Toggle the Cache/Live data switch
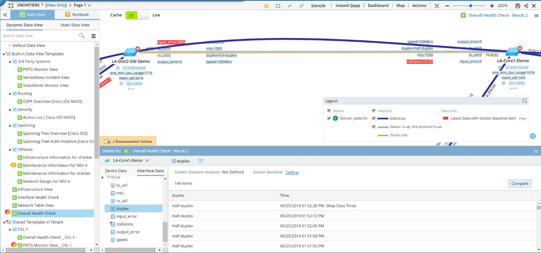The height and width of the screenshot is (253, 541). (x=137, y=15)
